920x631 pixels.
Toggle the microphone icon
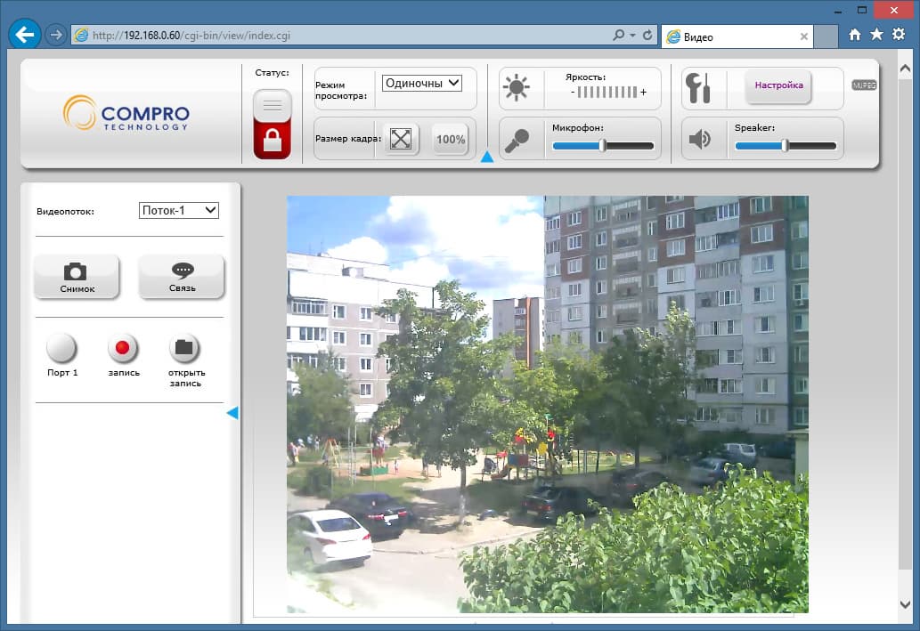click(517, 141)
